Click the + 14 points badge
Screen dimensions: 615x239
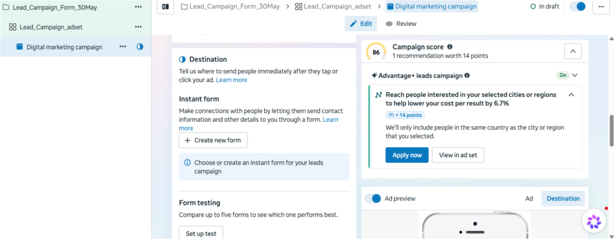point(405,115)
